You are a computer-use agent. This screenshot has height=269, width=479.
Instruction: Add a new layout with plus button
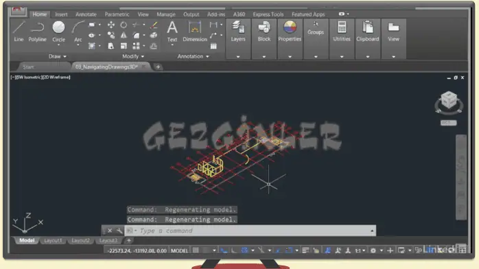(x=128, y=241)
